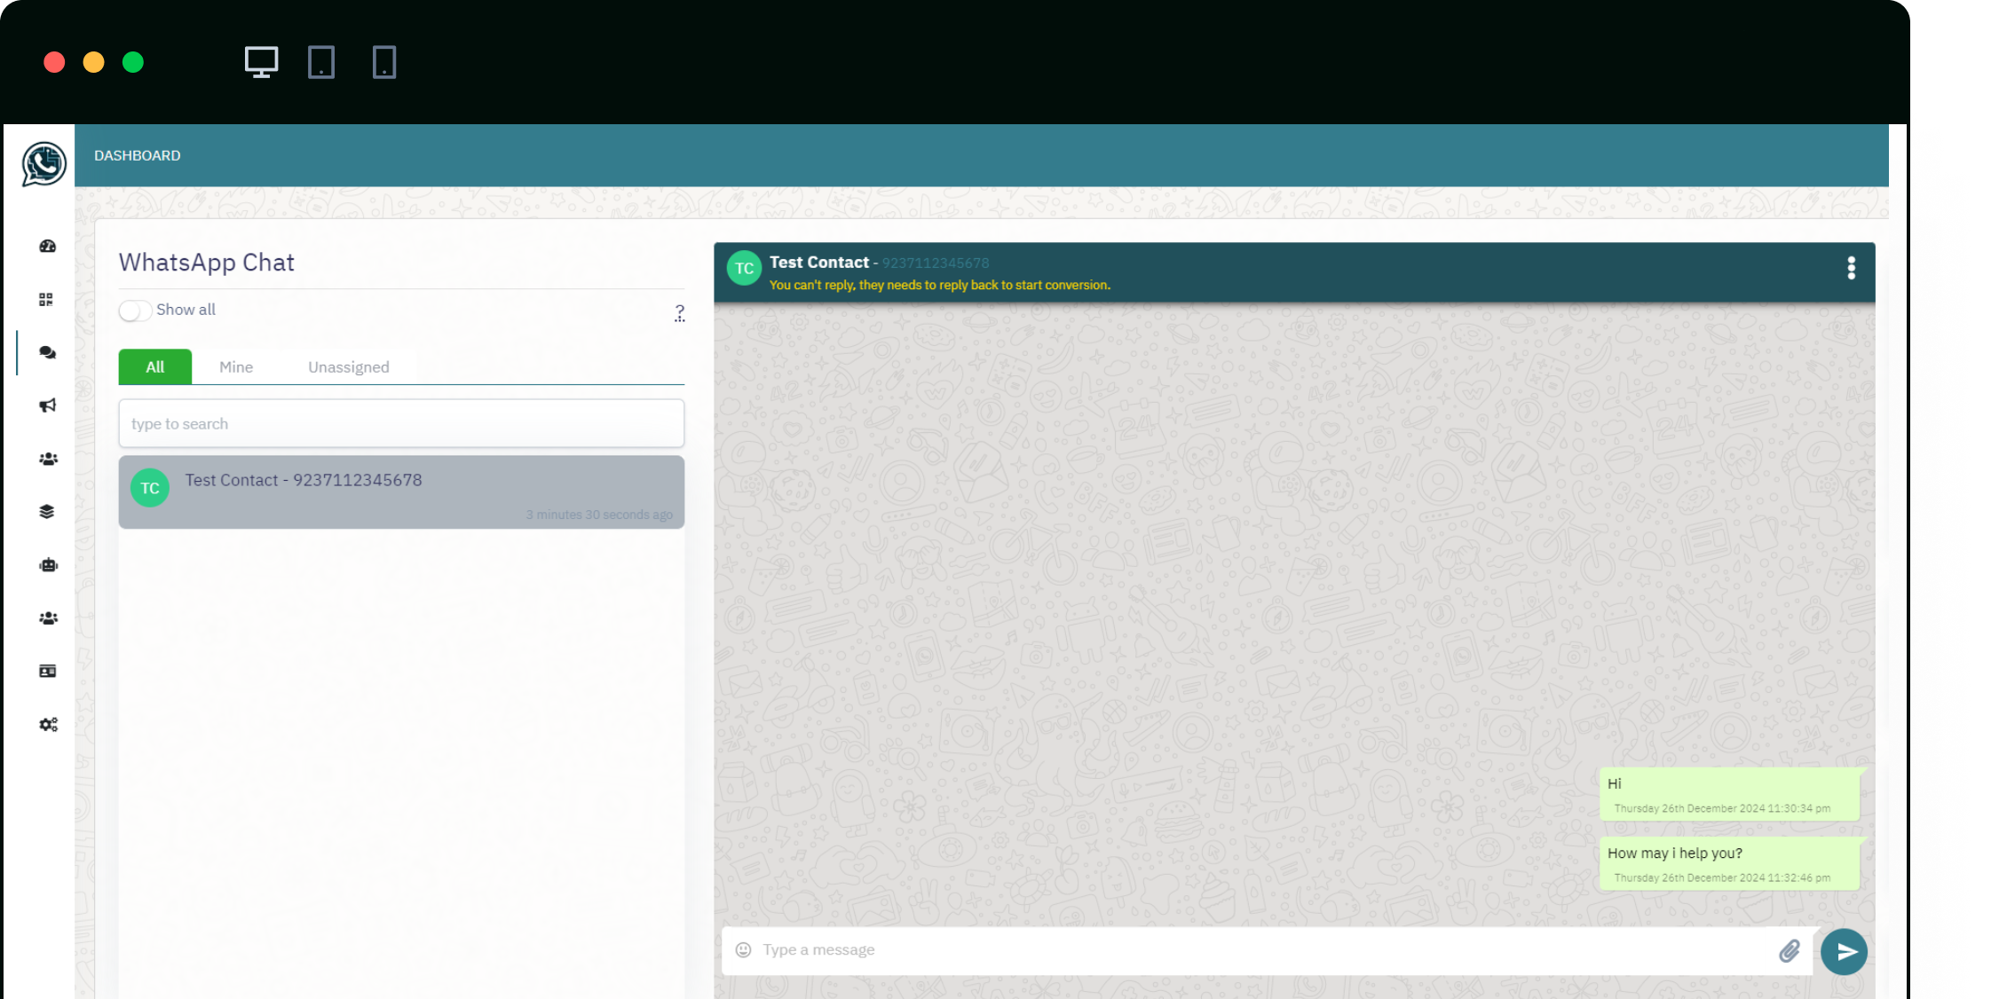Click the paperclip attachment icon

pyautogui.click(x=1790, y=951)
